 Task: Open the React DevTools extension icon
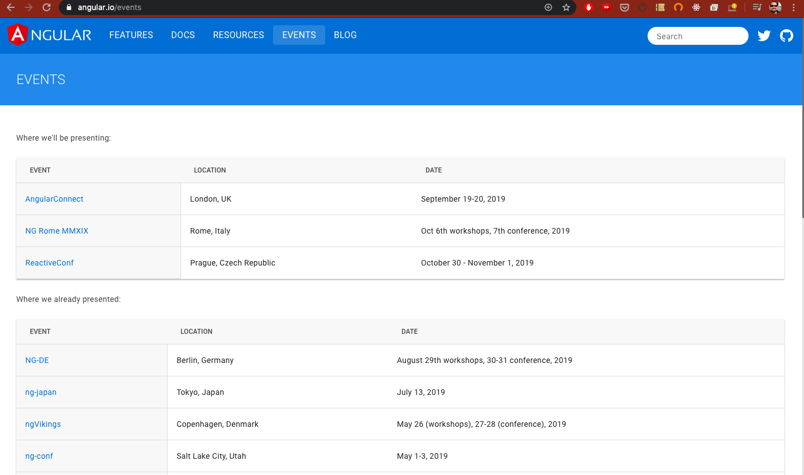pos(696,7)
